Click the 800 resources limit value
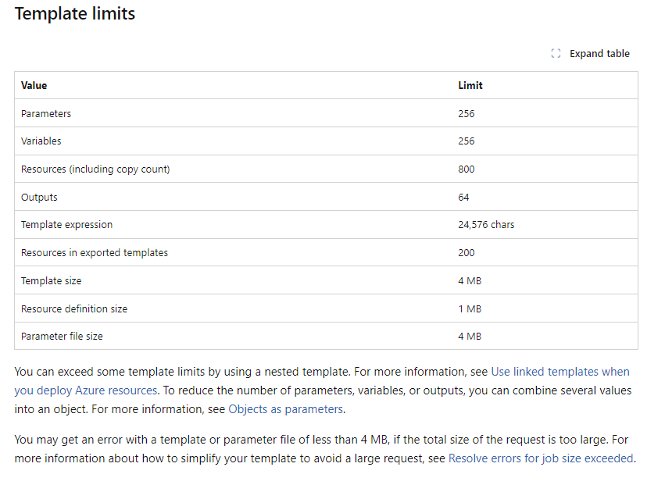 pyautogui.click(x=466, y=169)
